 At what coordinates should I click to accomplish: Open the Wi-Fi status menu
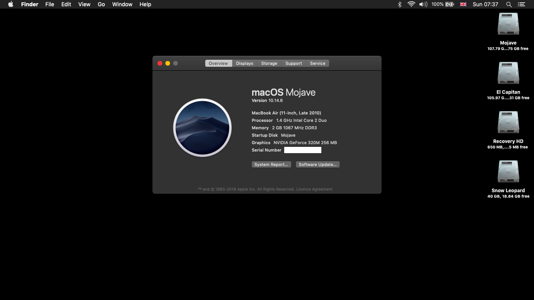pyautogui.click(x=411, y=4)
